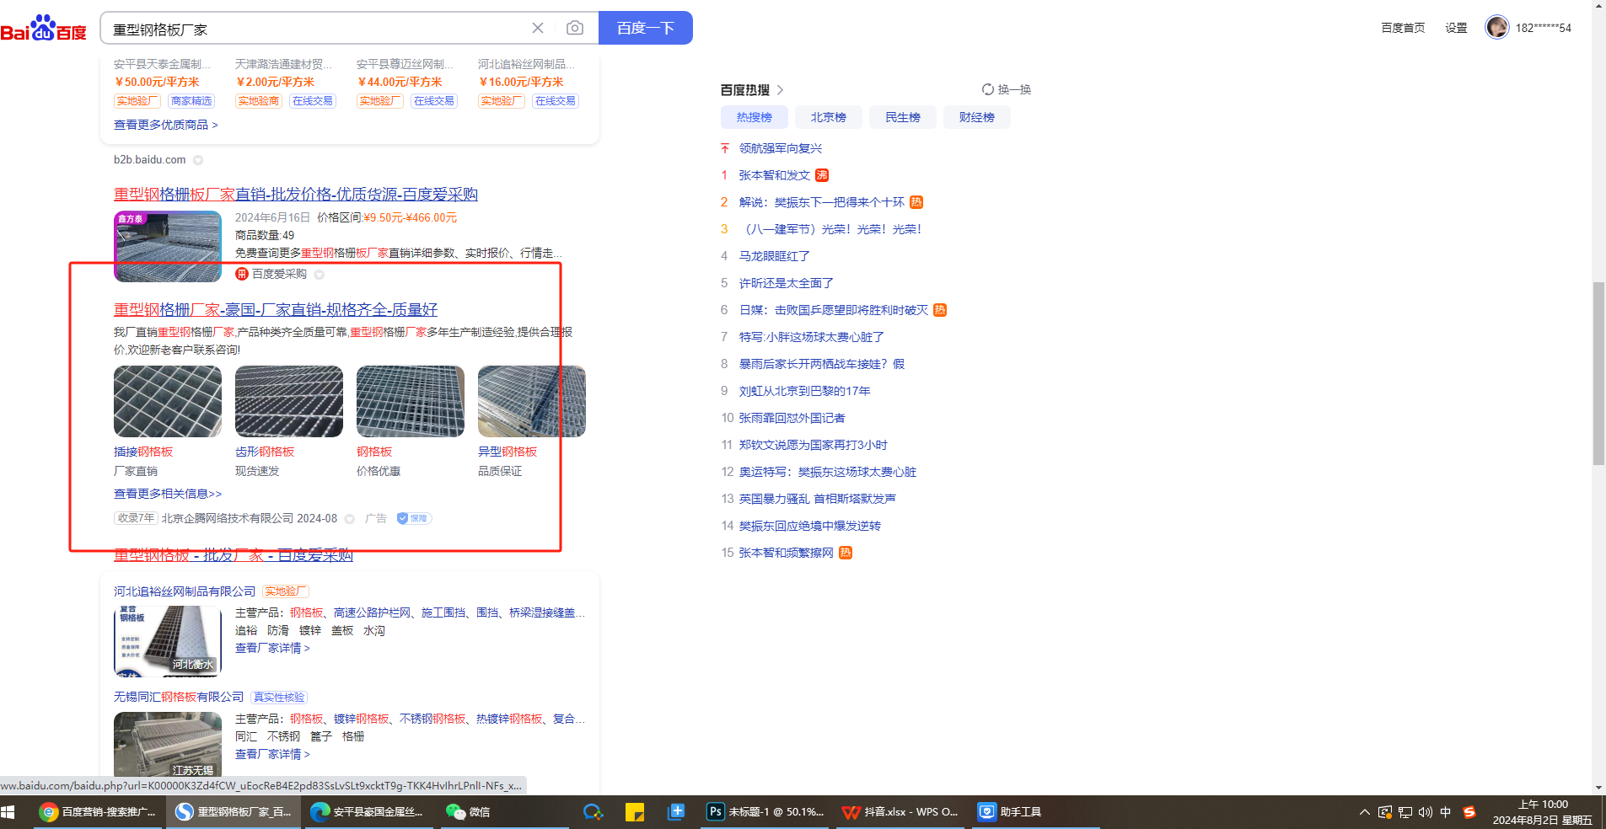Open the yellow sticky notes taskbar icon
1606x829 pixels.
(x=635, y=811)
